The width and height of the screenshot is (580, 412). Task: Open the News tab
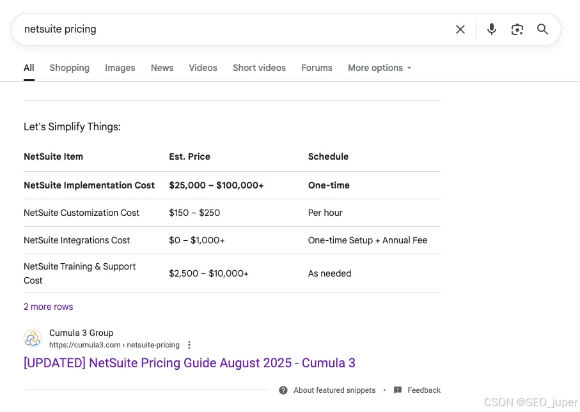tap(162, 68)
